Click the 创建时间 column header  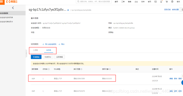coord(155,69)
